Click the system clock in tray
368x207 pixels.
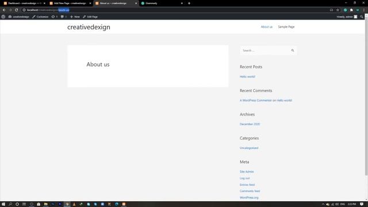(351, 204)
